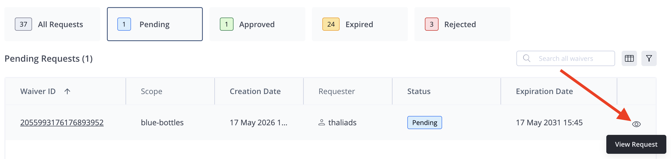Sort by Expiration Date column header
The image size is (671, 159).
tap(544, 91)
